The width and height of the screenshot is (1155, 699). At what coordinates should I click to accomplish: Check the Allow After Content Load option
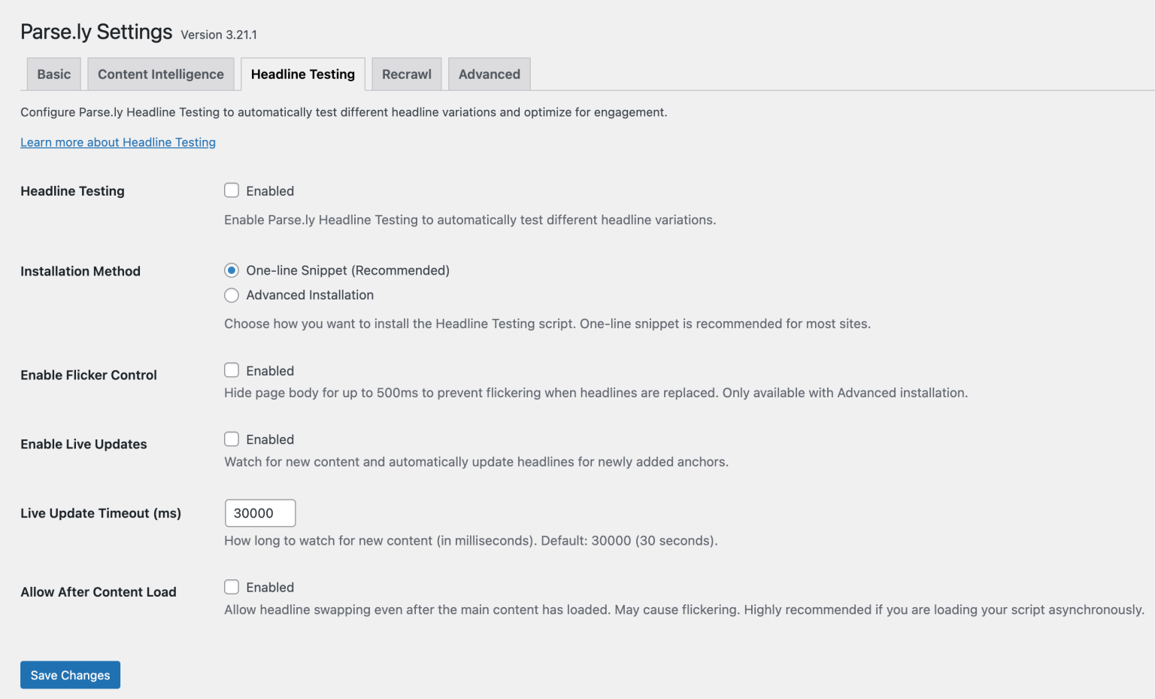[232, 587]
